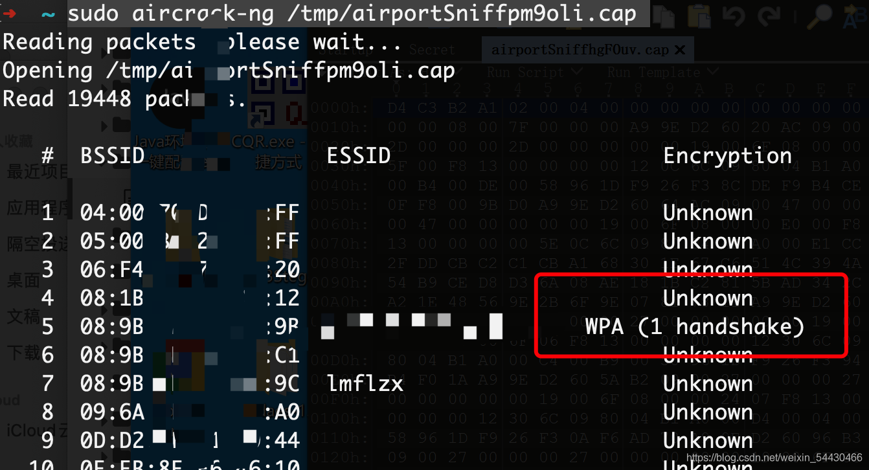
Task: Redo using the curved forward-arrow icon
Action: click(769, 16)
